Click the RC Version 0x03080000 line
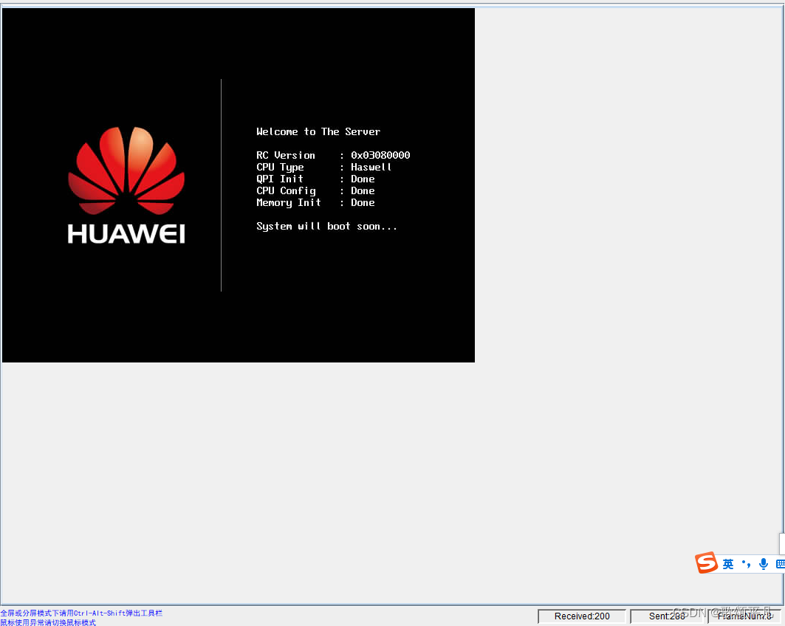The image size is (785, 626). click(333, 155)
